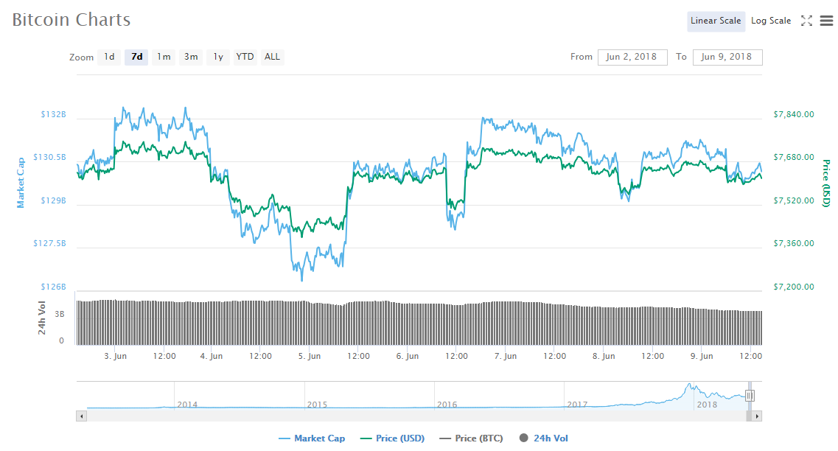Click the 6. Jun axis label
838x451 pixels.
click(x=408, y=356)
